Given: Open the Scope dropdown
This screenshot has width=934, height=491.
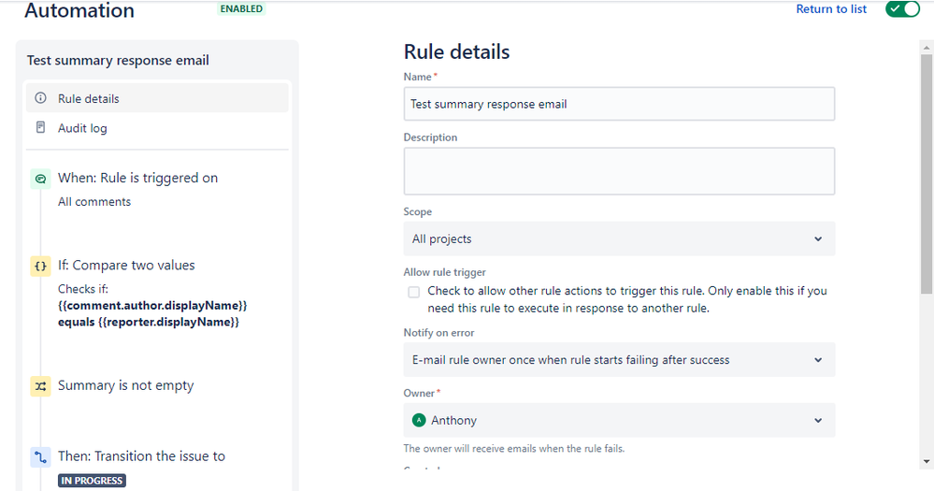Looking at the screenshot, I should [x=619, y=238].
